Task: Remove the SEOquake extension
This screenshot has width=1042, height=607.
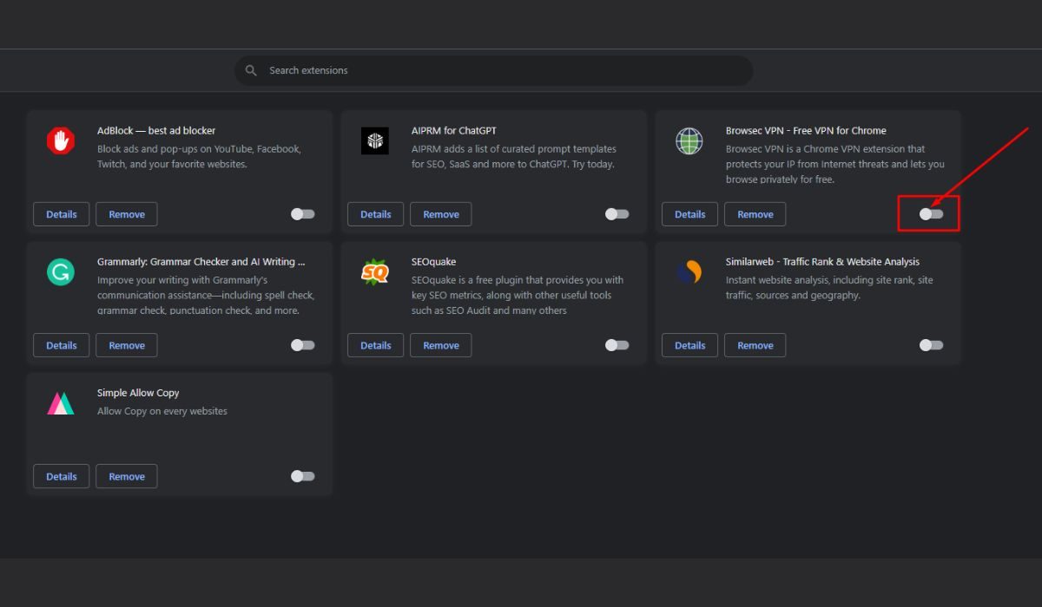Action: point(441,345)
